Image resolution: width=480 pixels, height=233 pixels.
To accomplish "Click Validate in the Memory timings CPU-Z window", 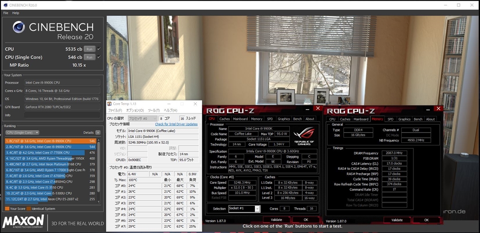I will tap(397, 220).
